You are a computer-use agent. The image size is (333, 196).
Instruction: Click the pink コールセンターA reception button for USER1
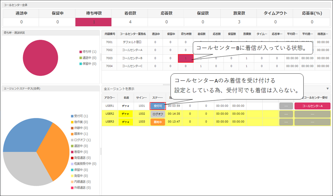click(x=312, y=106)
